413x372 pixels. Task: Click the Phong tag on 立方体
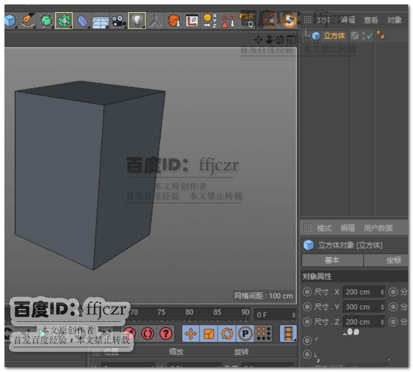[x=381, y=35]
